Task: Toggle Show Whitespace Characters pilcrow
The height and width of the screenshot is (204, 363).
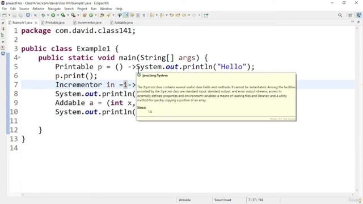Action: coord(143,15)
